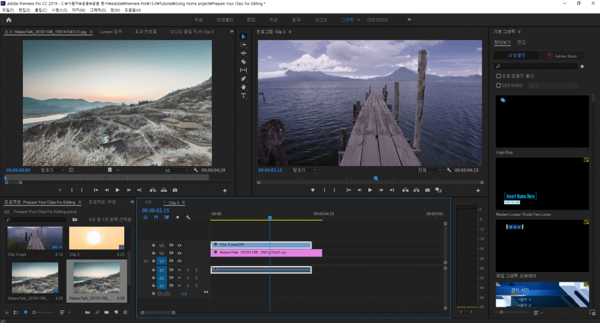Select the Selection tool arrow
Screen dimensions: 600x323
click(244, 37)
